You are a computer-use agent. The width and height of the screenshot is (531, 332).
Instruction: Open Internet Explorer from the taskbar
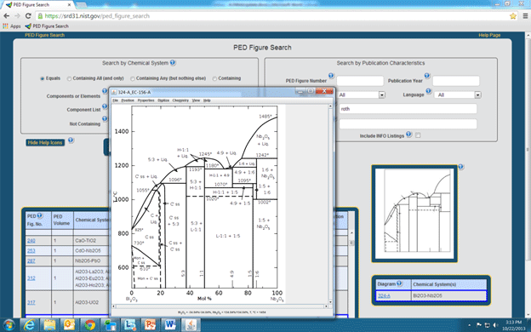tap(30, 325)
